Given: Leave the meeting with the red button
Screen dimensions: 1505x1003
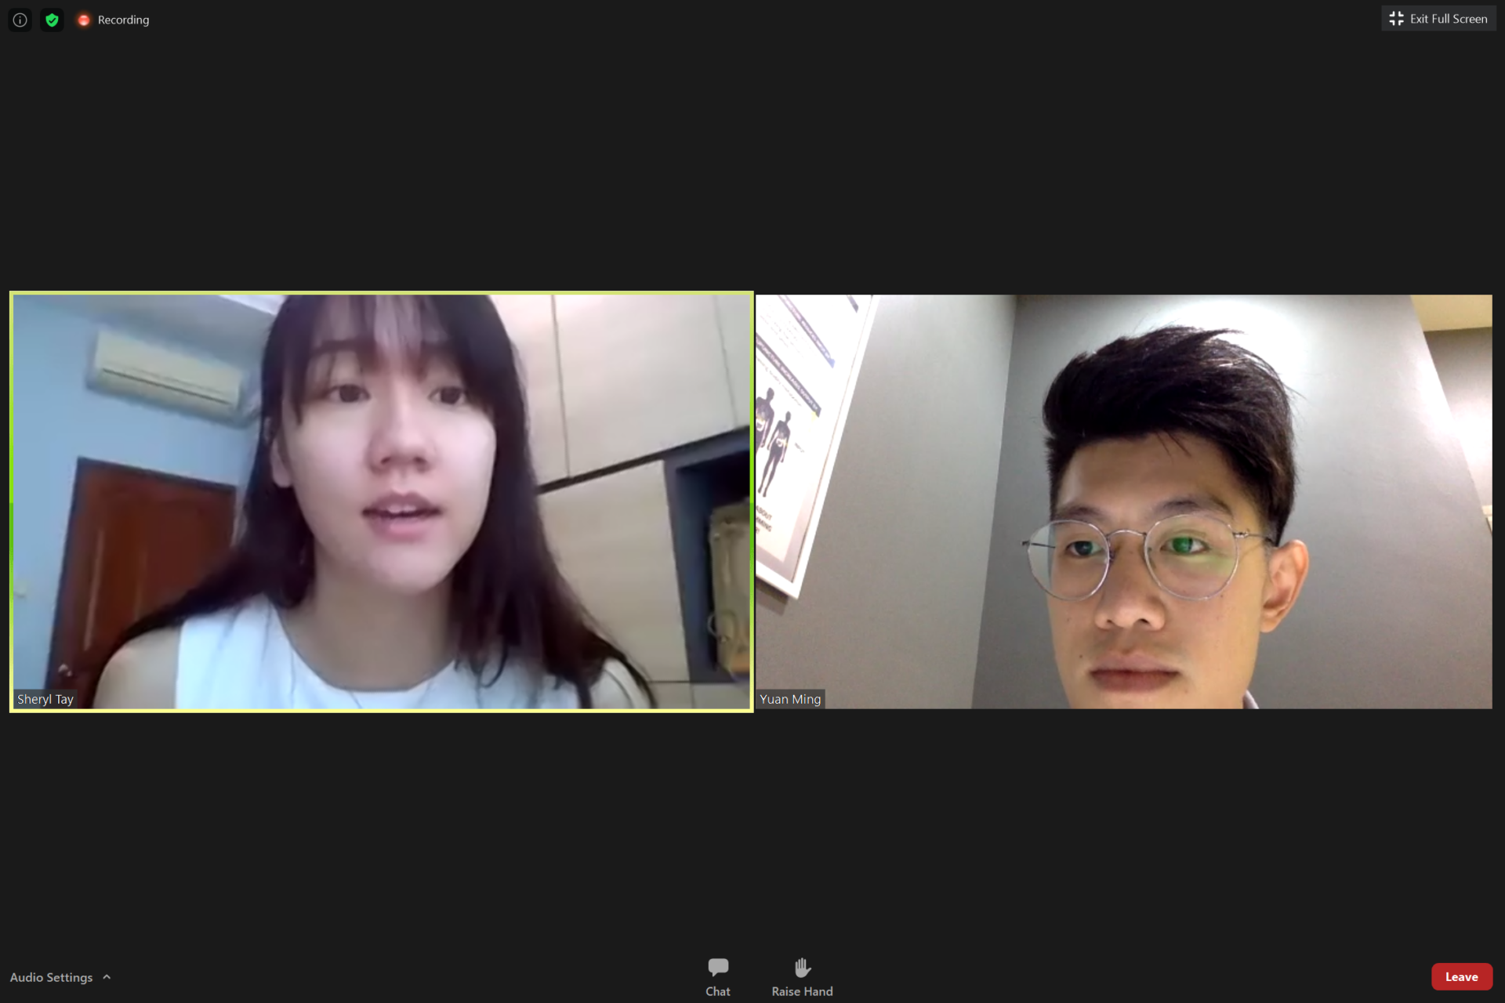Looking at the screenshot, I should (x=1461, y=977).
